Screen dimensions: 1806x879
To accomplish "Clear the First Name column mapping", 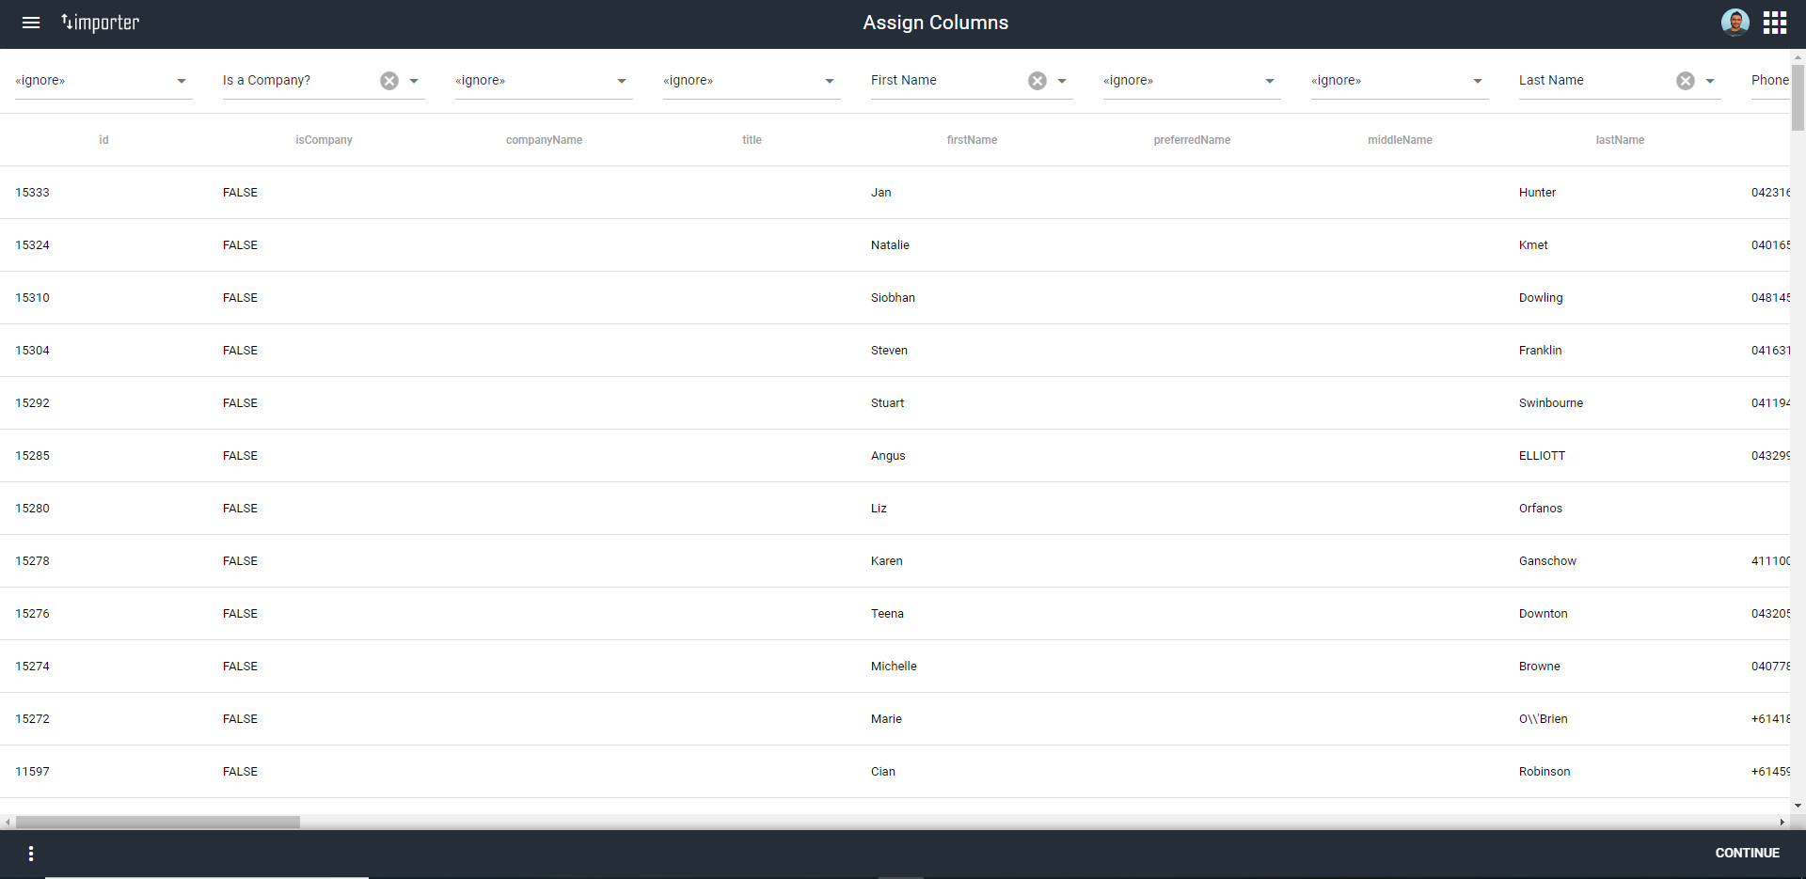I will pyautogui.click(x=1037, y=80).
